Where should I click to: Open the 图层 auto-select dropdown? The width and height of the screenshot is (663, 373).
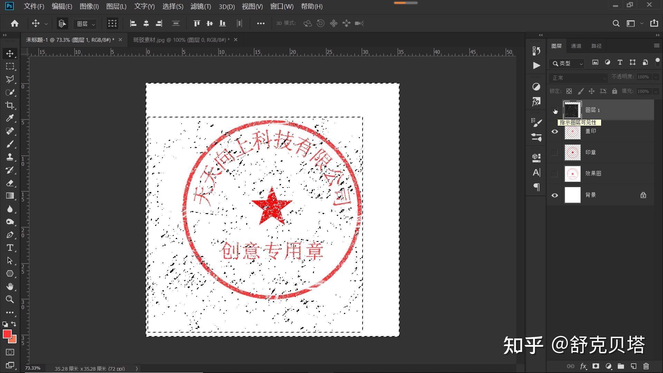click(x=85, y=23)
